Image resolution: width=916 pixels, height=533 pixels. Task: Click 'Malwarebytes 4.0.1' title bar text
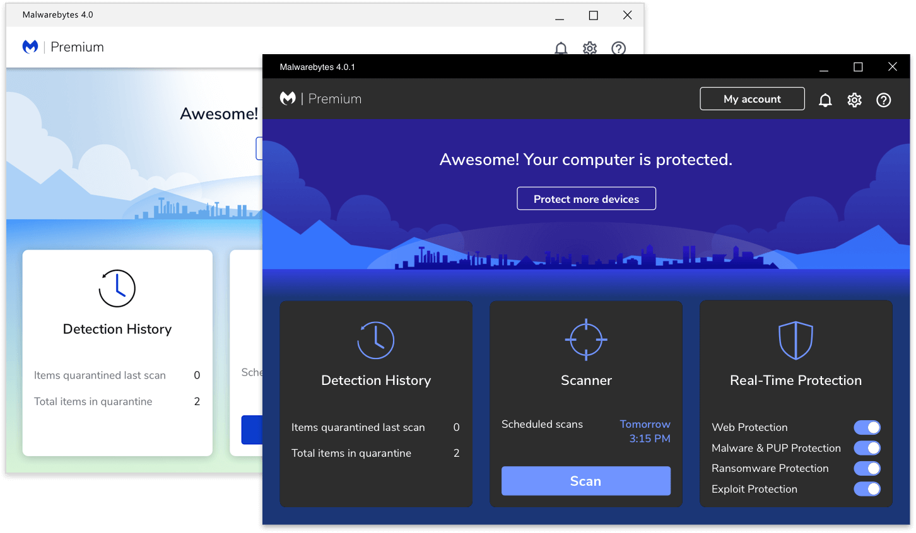pyautogui.click(x=317, y=67)
